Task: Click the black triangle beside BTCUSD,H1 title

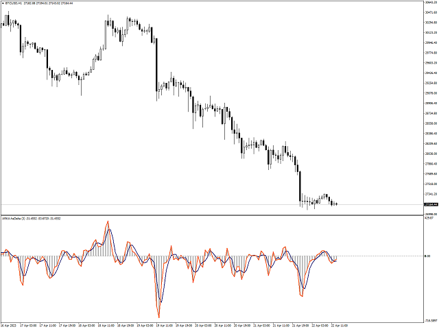Action: coord(3,3)
